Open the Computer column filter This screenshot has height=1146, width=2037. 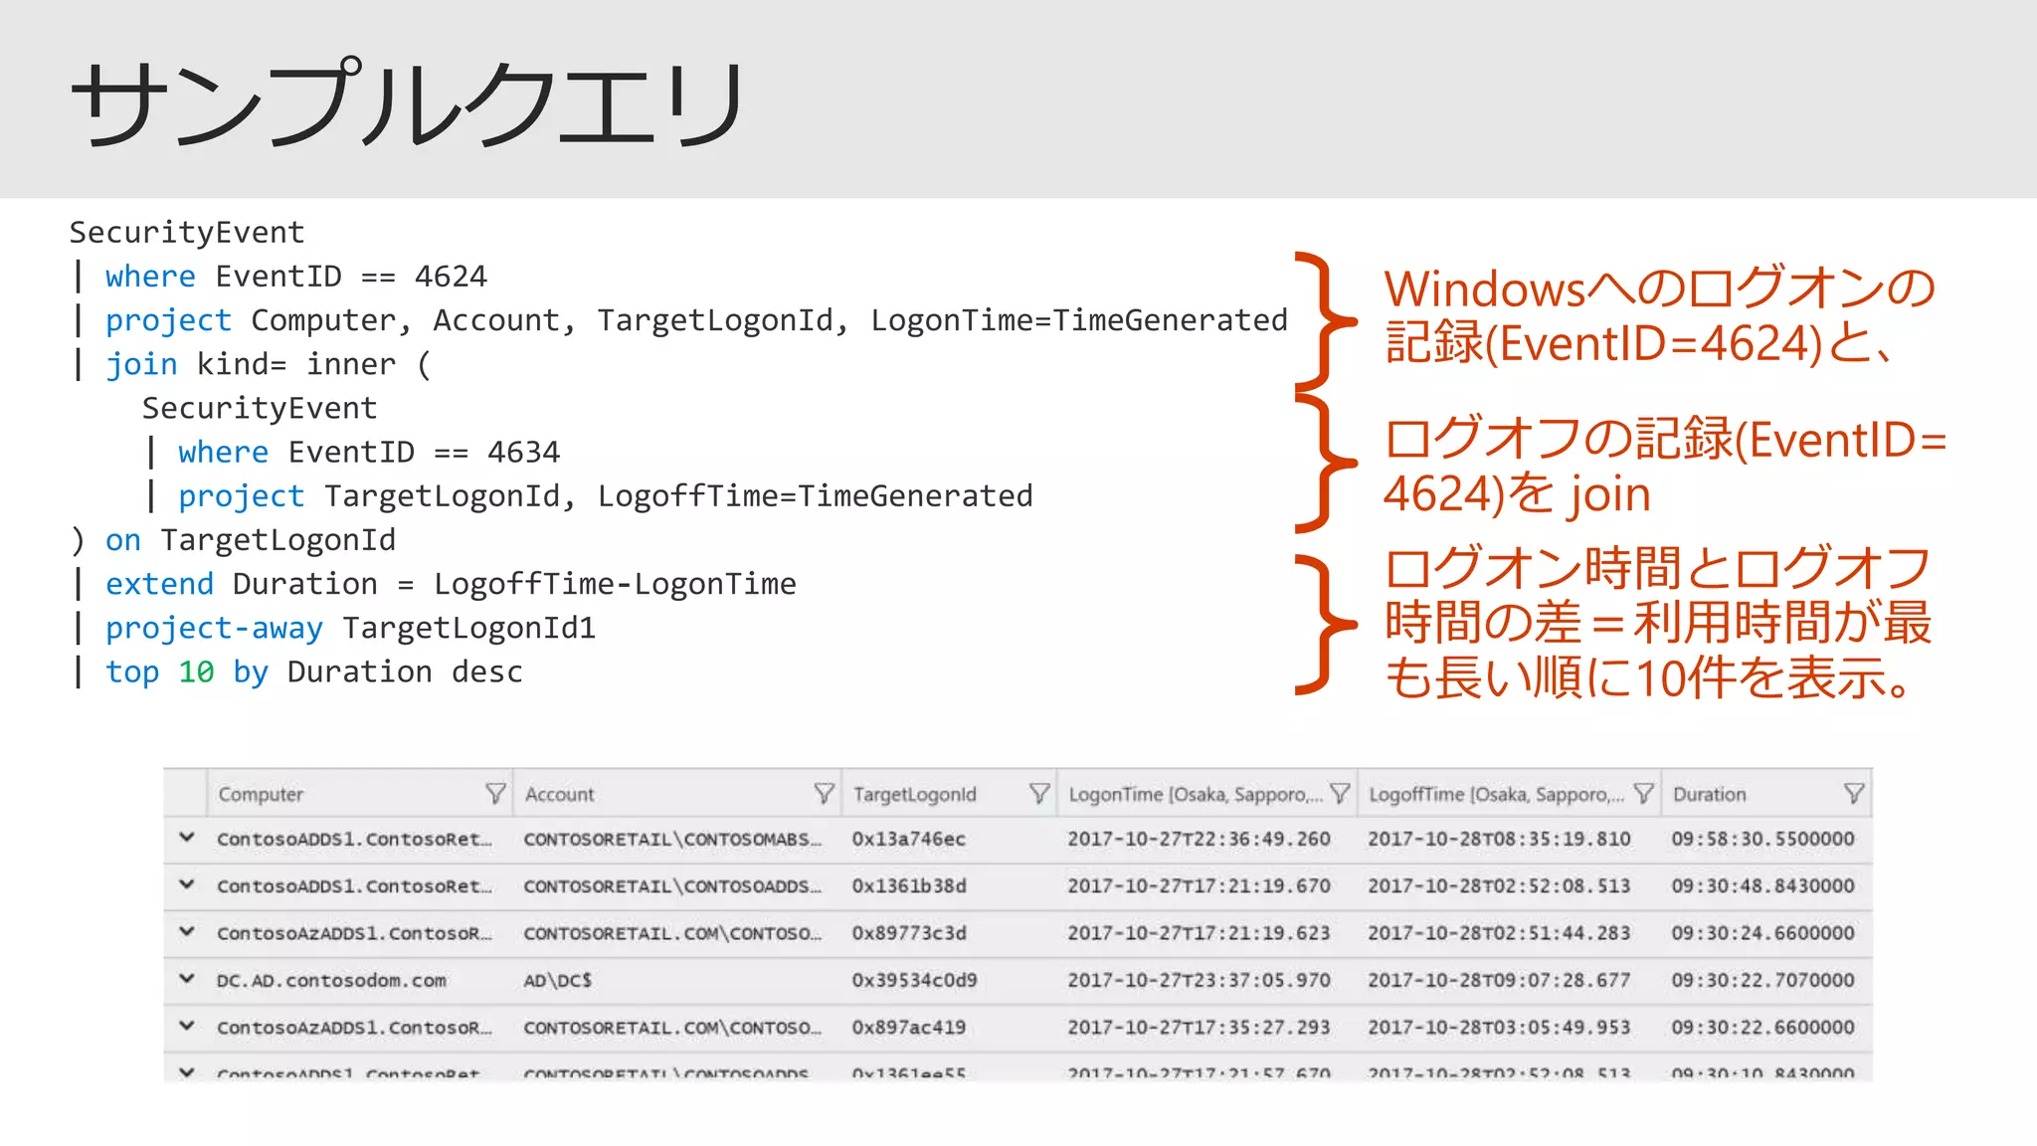[495, 794]
